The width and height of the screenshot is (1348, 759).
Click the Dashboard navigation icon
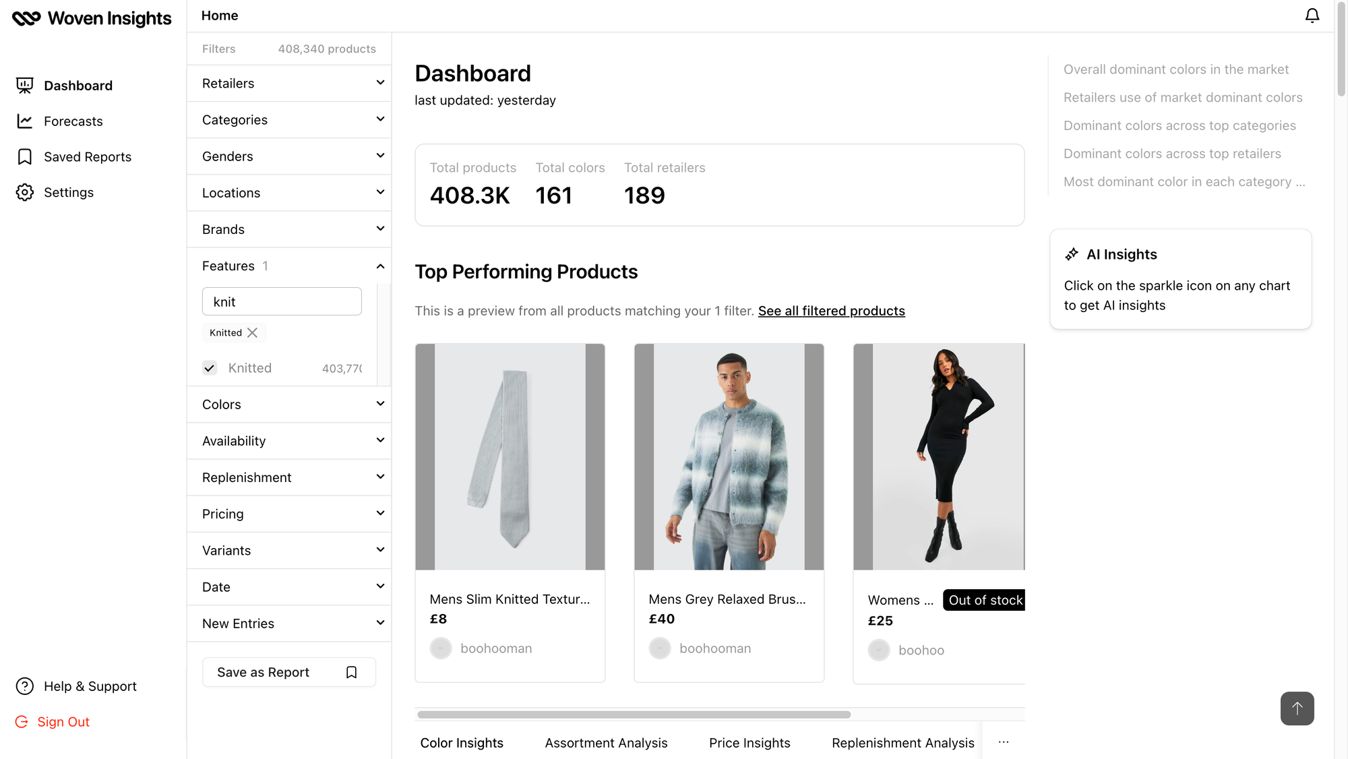24,85
